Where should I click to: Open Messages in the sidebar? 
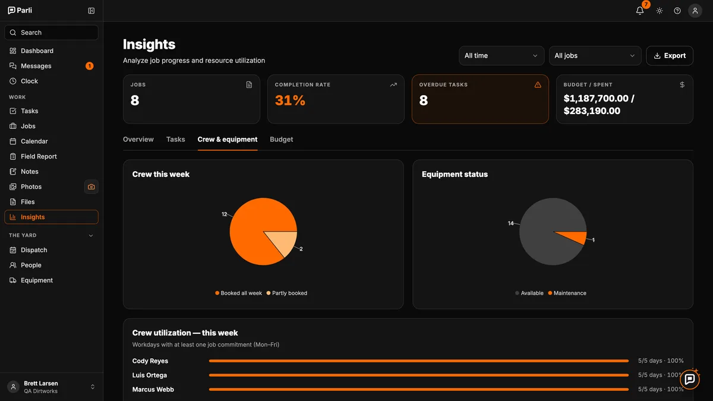52,66
